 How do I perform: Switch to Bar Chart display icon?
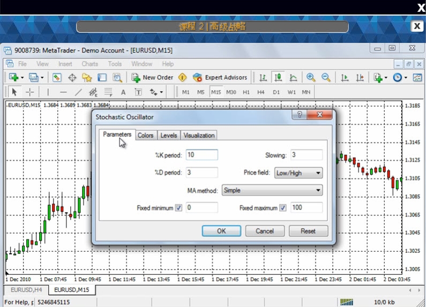263,78
